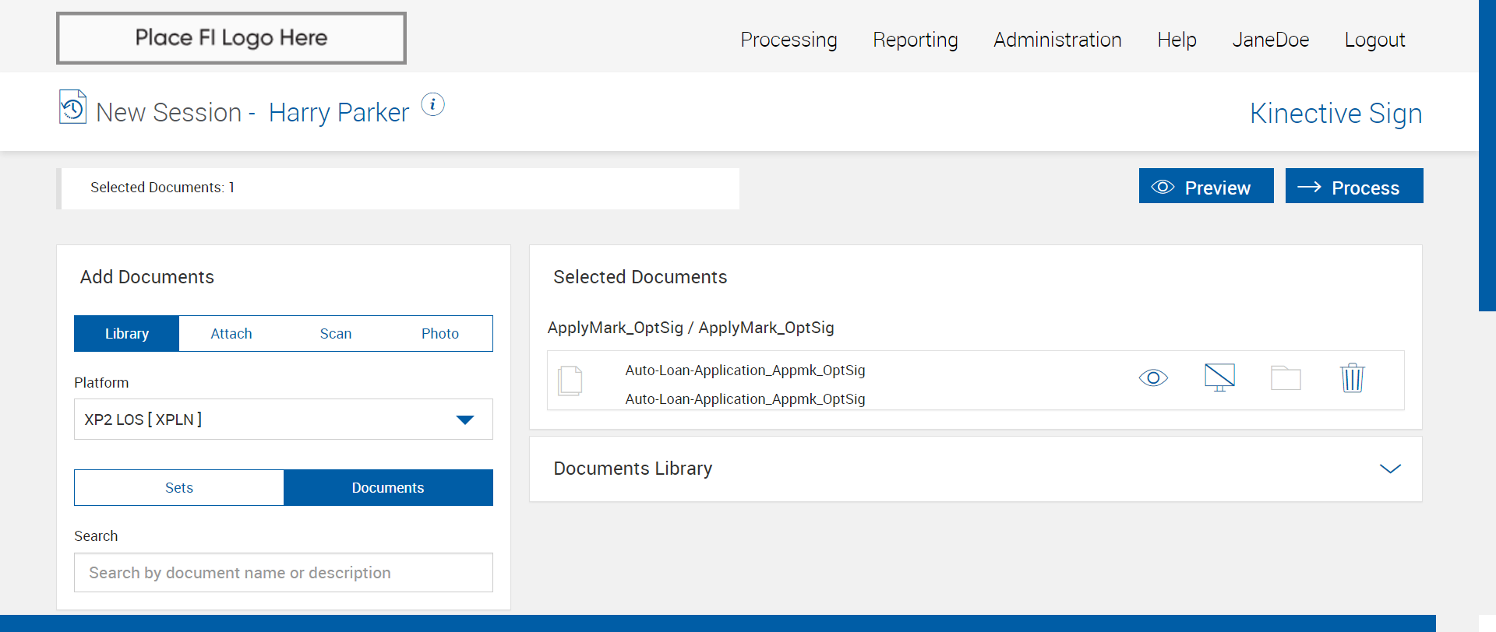Open the Reporting menu
Viewport: 1496px width, 632px height.
point(915,40)
